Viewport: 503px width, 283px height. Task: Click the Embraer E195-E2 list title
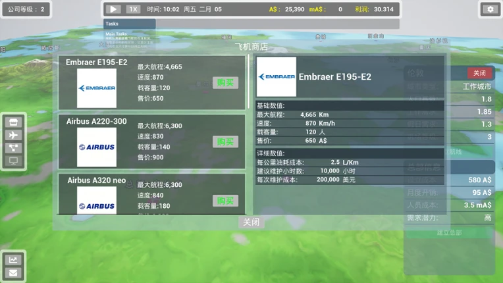97,62
